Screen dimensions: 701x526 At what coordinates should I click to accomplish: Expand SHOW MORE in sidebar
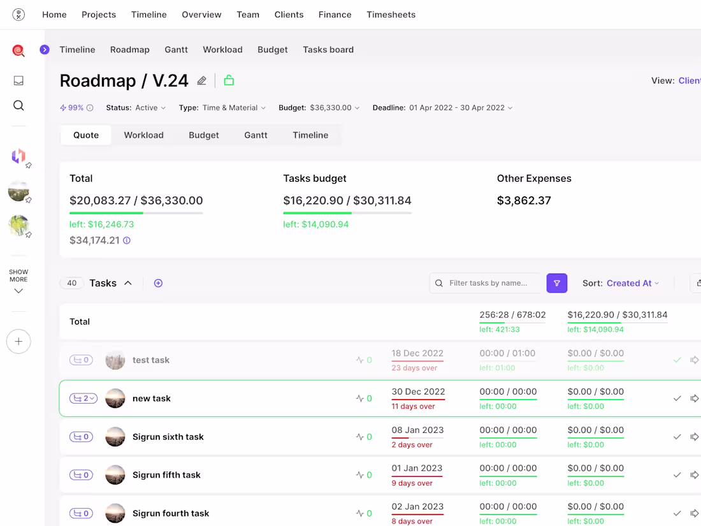(18, 281)
